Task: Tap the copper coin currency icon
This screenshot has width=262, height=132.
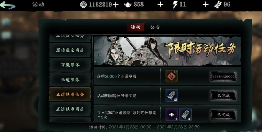Action: pyautogui.click(x=83, y=5)
